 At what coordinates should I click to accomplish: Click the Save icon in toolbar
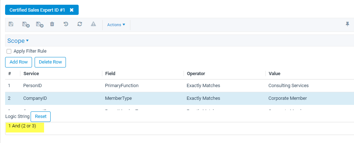click(11, 24)
